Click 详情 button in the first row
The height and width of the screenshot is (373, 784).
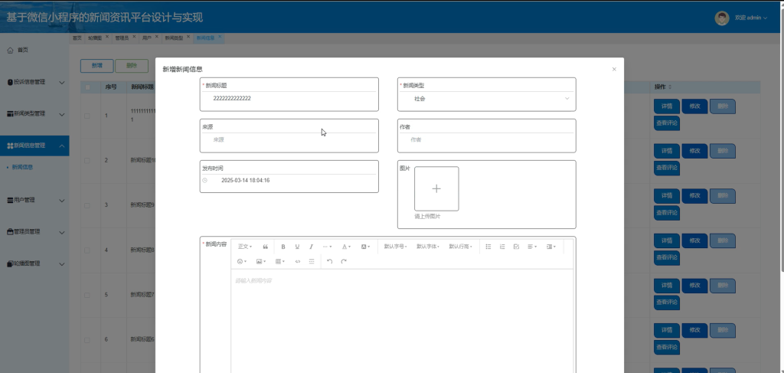[667, 106]
